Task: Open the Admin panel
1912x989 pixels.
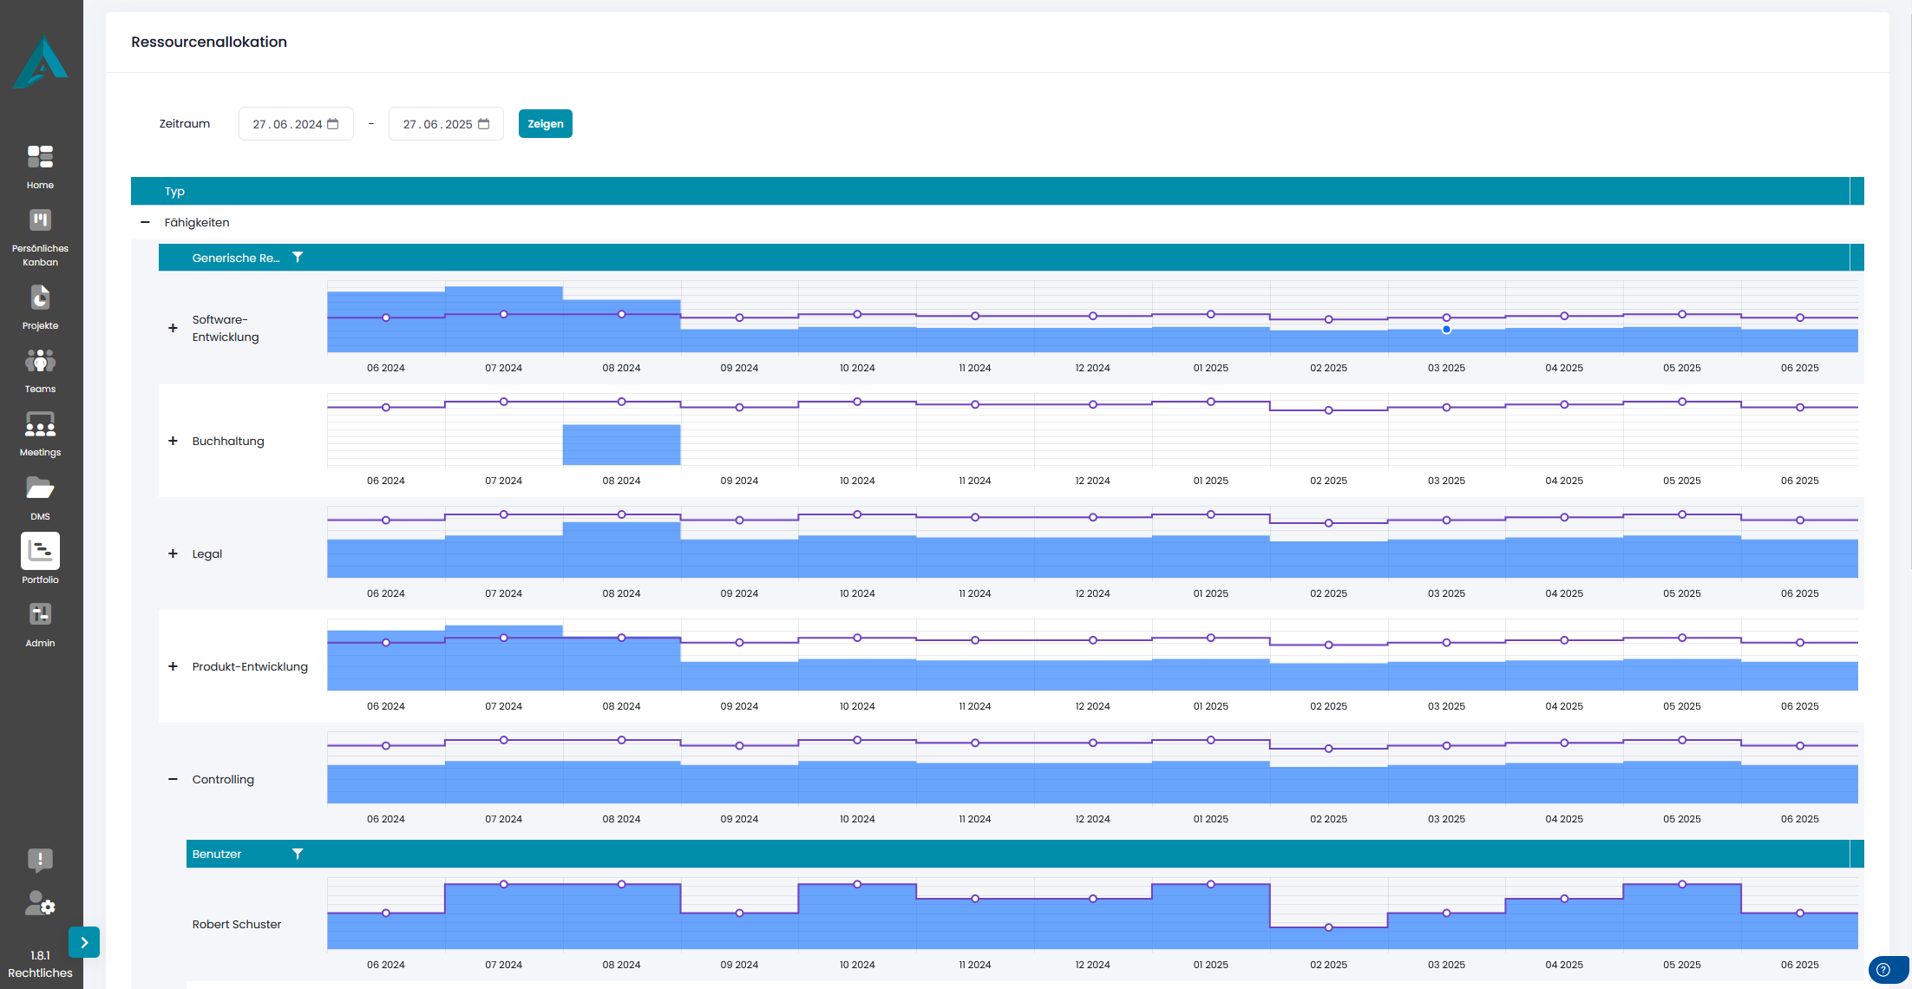Action: [x=40, y=614]
